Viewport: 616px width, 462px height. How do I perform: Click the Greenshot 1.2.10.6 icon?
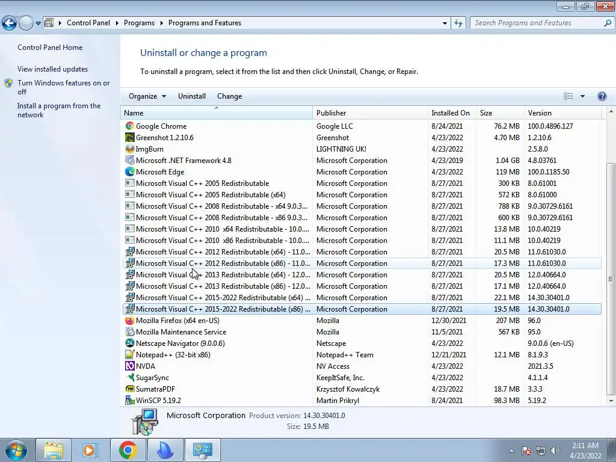pos(130,138)
